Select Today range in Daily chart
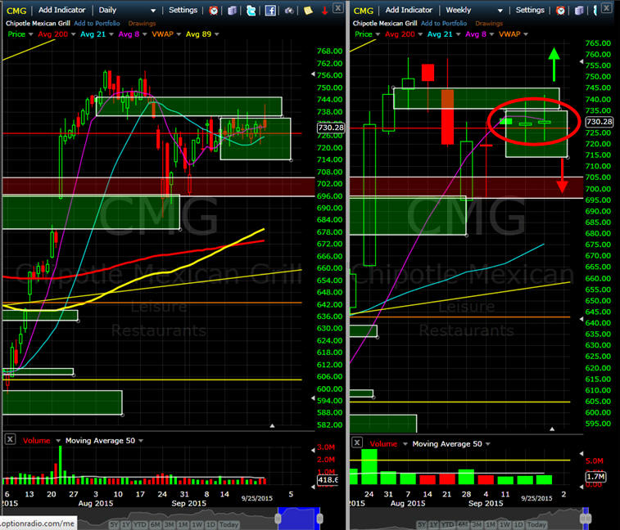The image size is (620, 530). point(229,524)
